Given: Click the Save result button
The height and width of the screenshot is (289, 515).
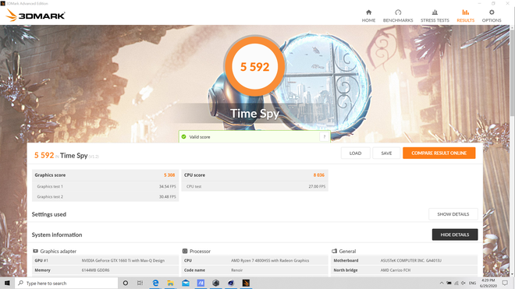Looking at the screenshot, I should click(386, 153).
